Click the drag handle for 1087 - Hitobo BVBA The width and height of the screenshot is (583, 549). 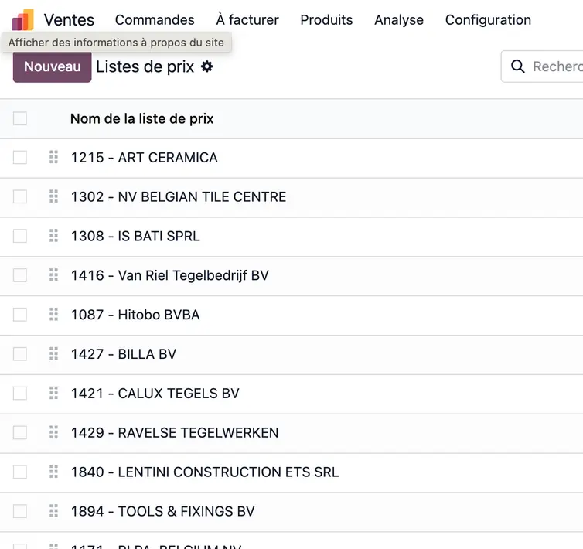53,315
